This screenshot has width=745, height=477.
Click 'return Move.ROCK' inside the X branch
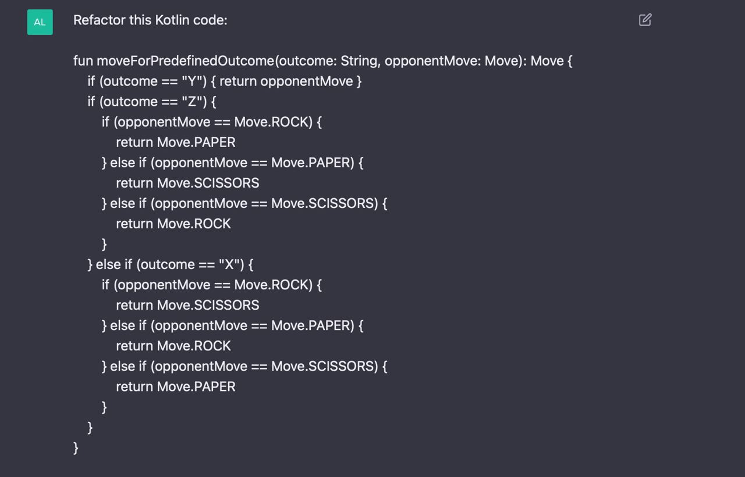(173, 345)
